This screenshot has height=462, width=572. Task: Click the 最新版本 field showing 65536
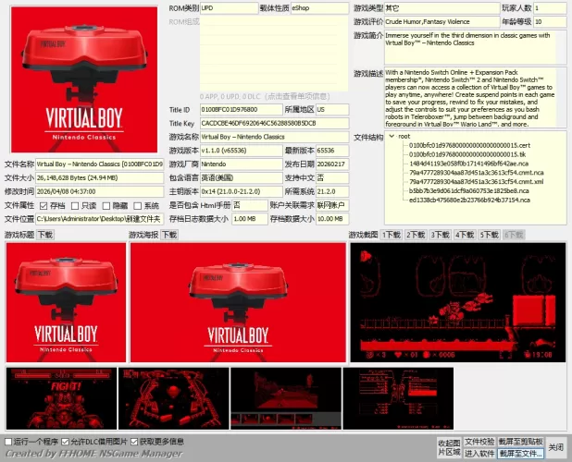[332, 151]
